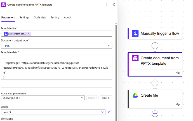Click inside the Template data JSON field

pos(56,67)
